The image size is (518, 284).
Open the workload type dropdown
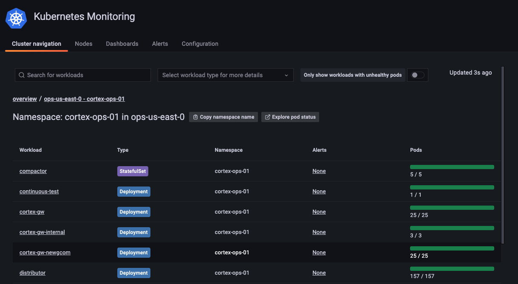click(x=226, y=75)
